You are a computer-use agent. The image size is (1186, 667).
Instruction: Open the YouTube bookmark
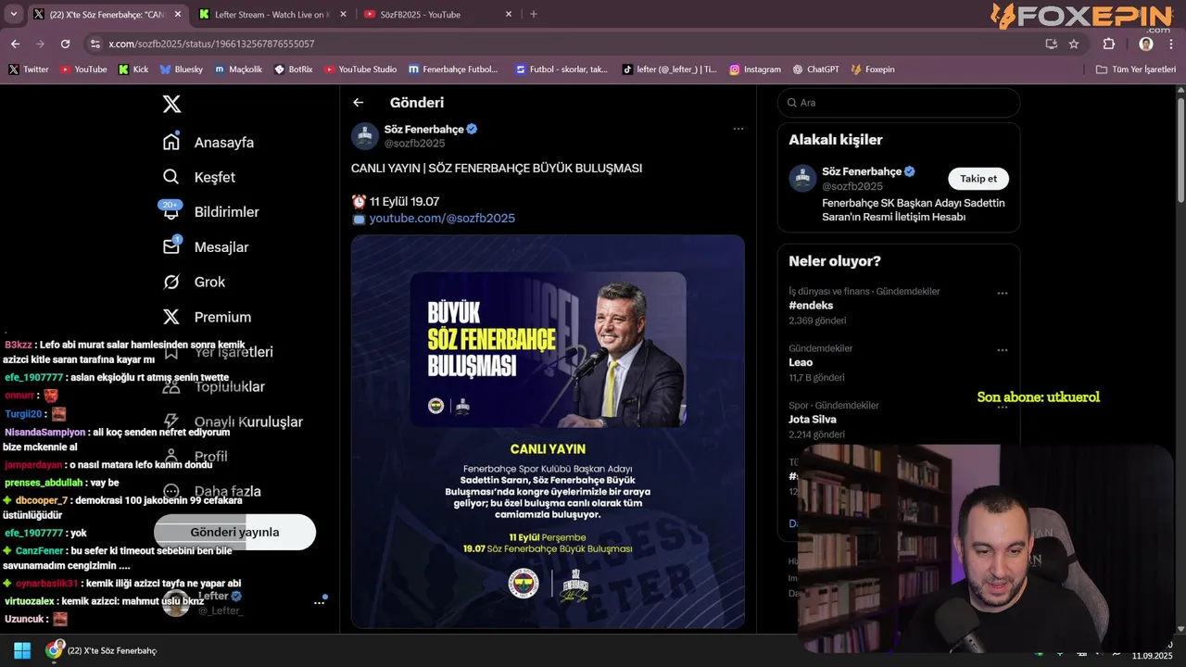pos(83,69)
